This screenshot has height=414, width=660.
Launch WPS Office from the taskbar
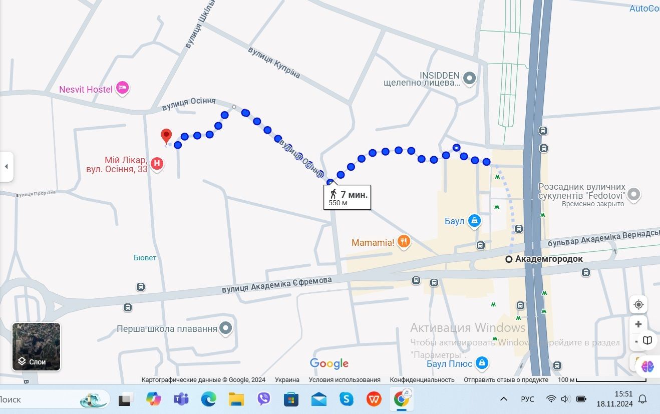(x=373, y=399)
